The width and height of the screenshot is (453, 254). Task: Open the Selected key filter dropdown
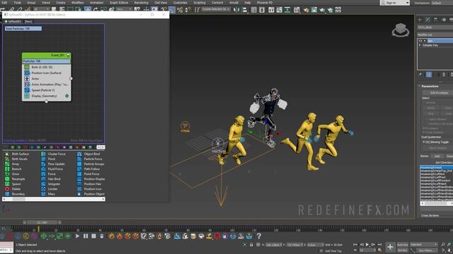click(x=423, y=245)
